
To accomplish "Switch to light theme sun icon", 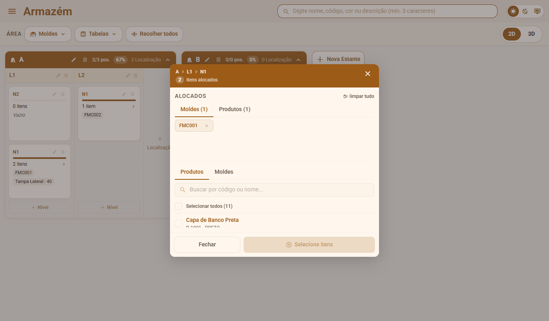I will [x=513, y=11].
